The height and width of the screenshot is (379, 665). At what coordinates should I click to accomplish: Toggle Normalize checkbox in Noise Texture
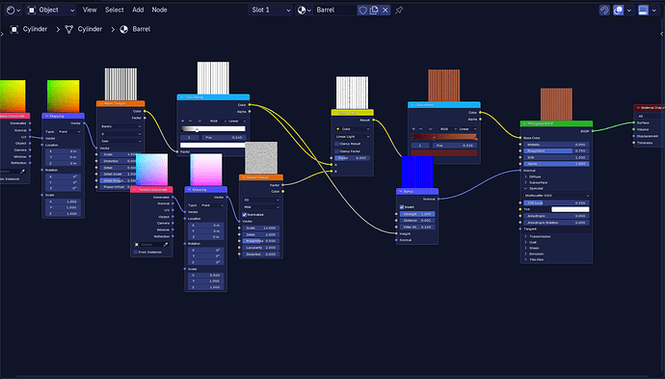[245, 215]
